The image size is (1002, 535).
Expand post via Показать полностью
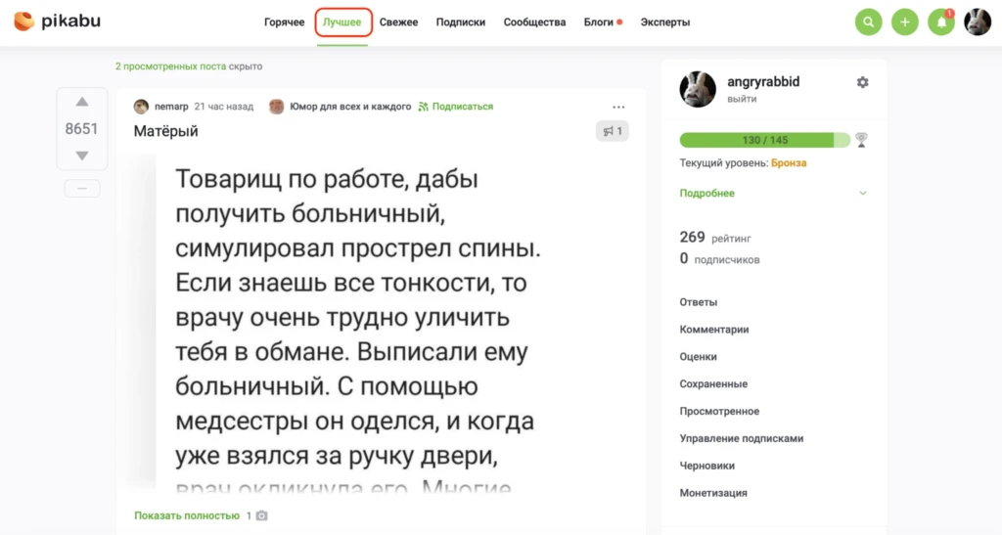187,515
